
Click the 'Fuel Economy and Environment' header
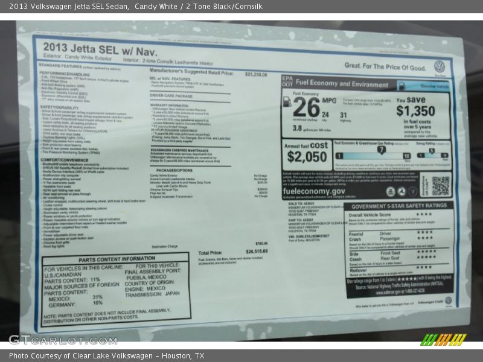tap(342, 83)
